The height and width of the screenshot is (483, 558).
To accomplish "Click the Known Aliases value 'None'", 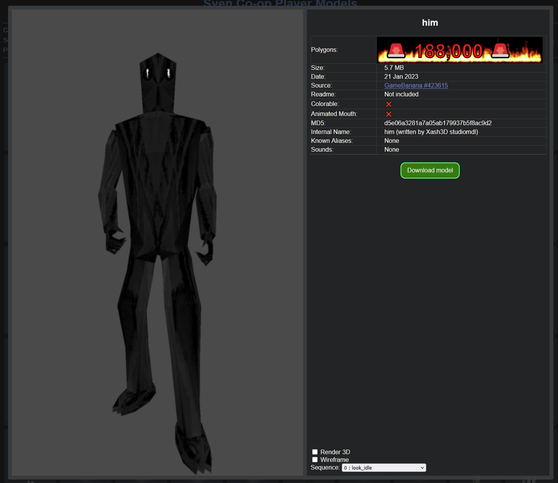I will point(392,141).
